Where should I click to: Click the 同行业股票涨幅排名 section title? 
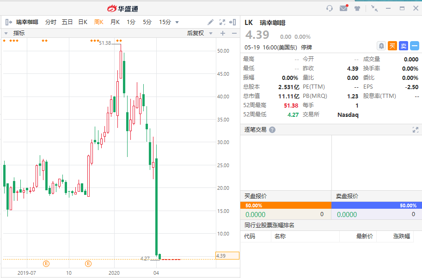click(269, 225)
